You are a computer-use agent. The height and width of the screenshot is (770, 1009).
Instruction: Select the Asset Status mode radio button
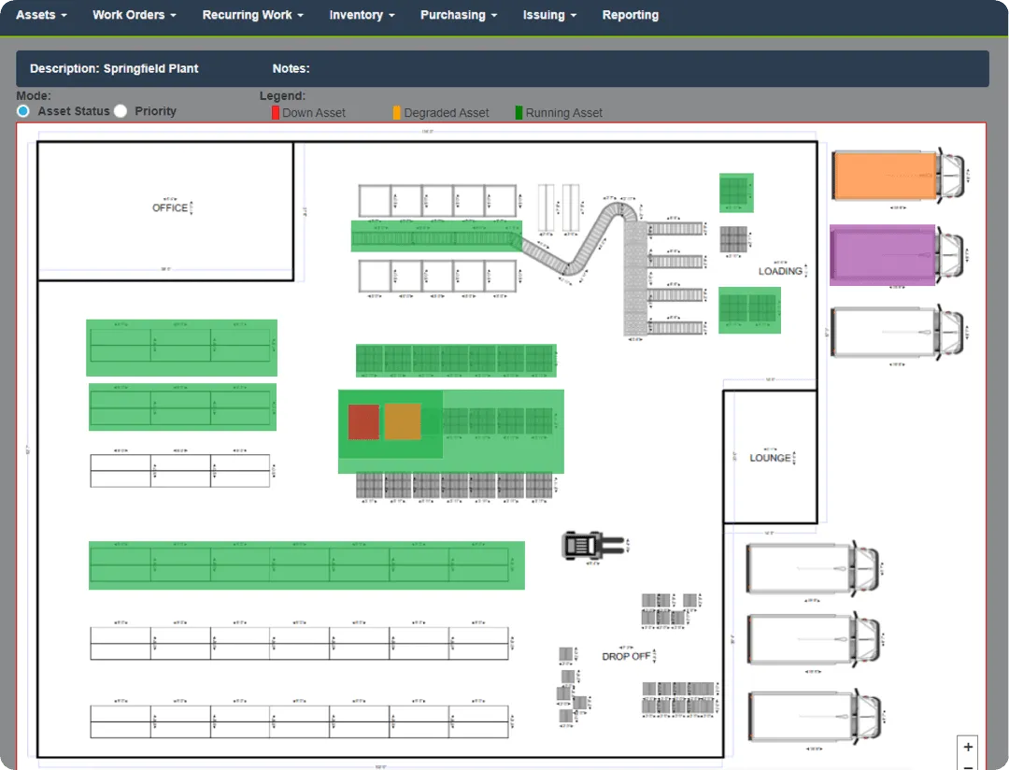tap(21, 111)
